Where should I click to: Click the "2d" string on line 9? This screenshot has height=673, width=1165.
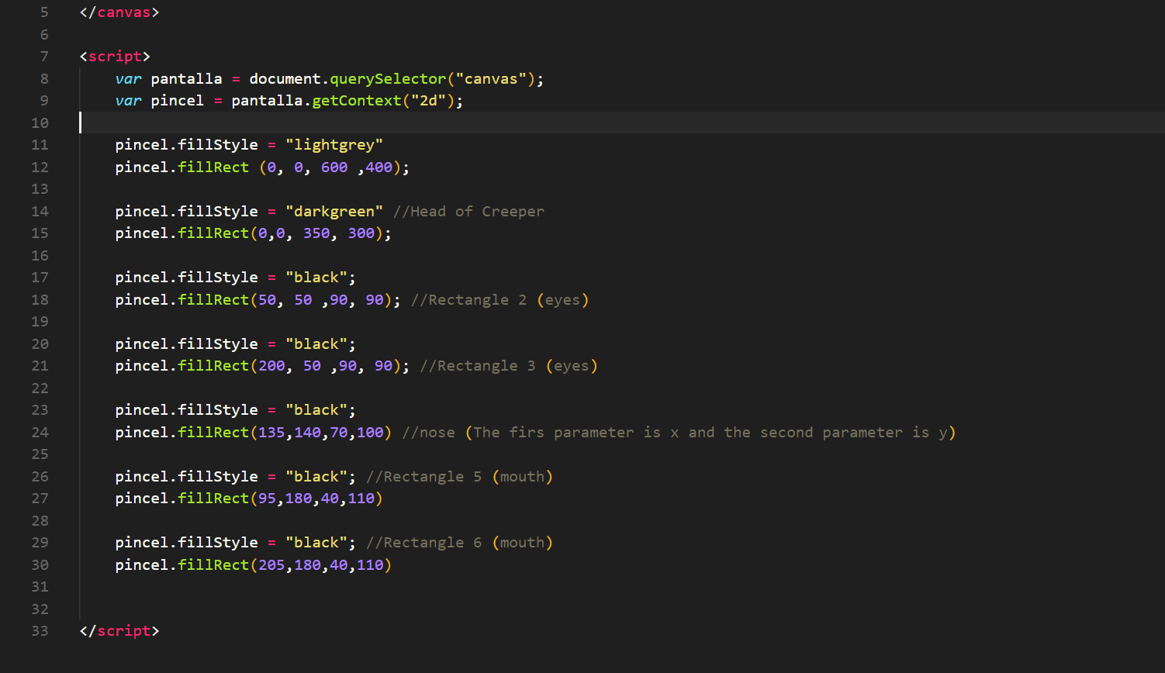428,101
